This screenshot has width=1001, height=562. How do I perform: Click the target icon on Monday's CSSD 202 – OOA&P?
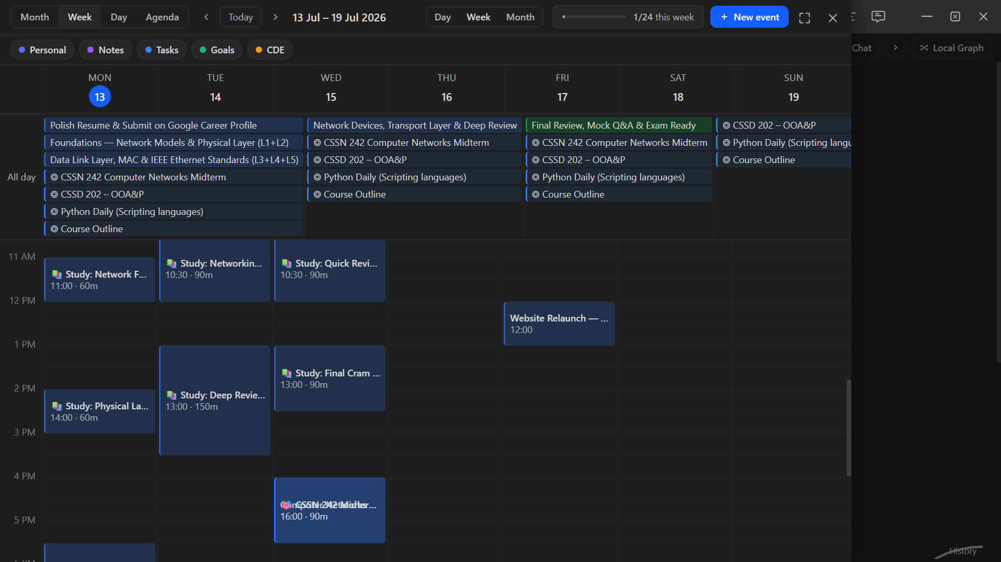point(54,194)
